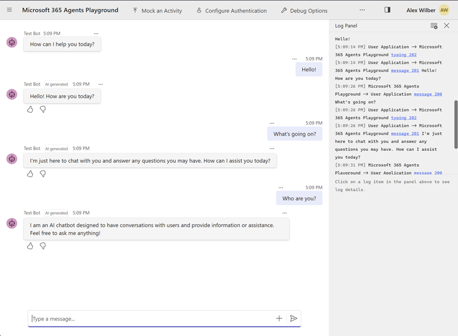Open the first 'typing 202' log link
The width and height of the screenshot is (458, 336).
coord(404,55)
